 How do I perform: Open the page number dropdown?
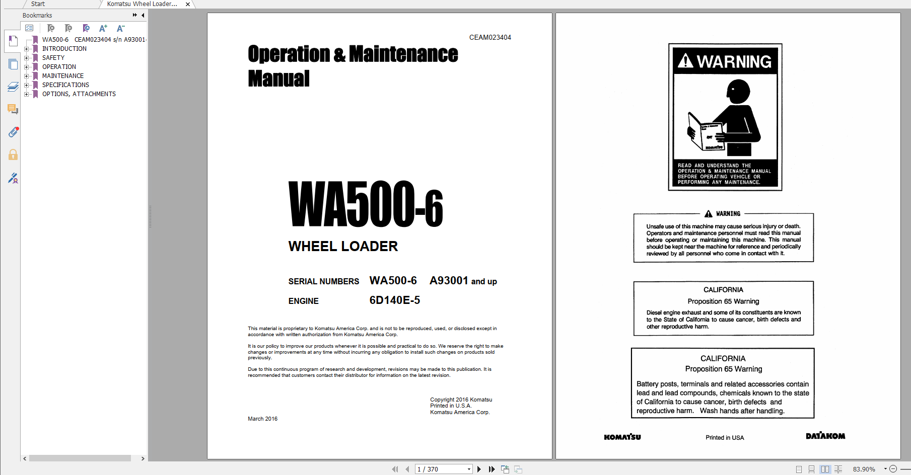[469, 469]
